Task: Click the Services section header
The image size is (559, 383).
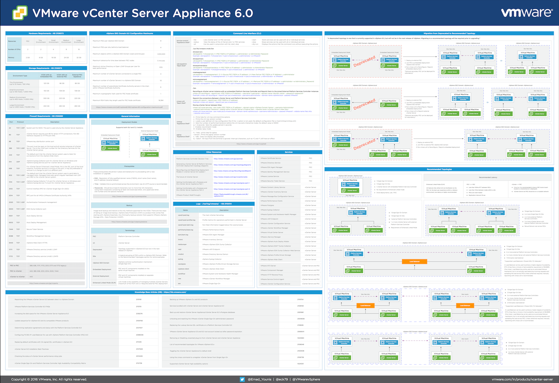Action: pos(289,152)
